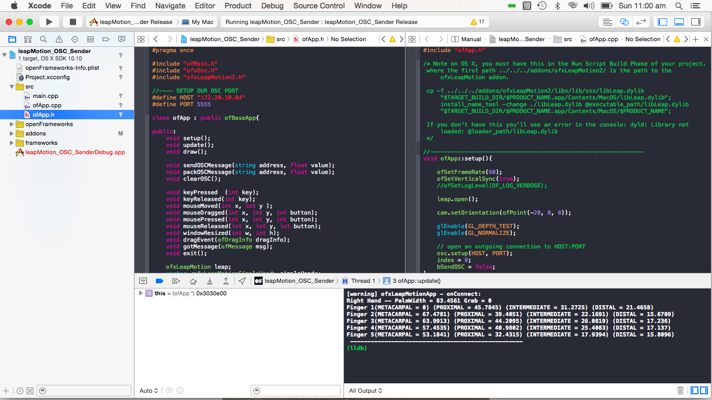The height and width of the screenshot is (400, 712).
Task: Open the Find menu
Action: pyautogui.click(x=138, y=6)
